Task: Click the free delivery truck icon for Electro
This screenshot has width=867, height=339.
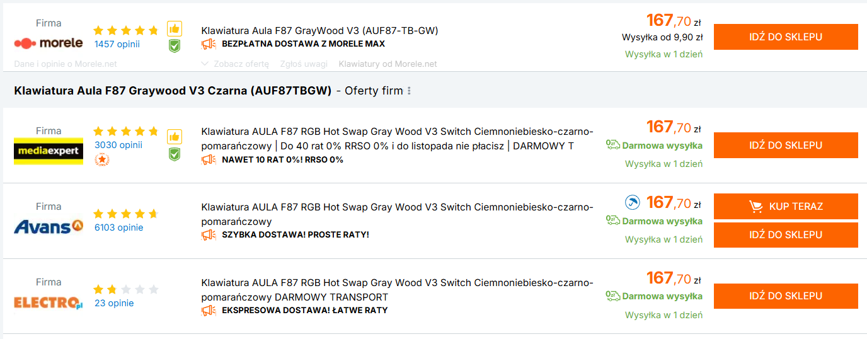Action: click(613, 296)
